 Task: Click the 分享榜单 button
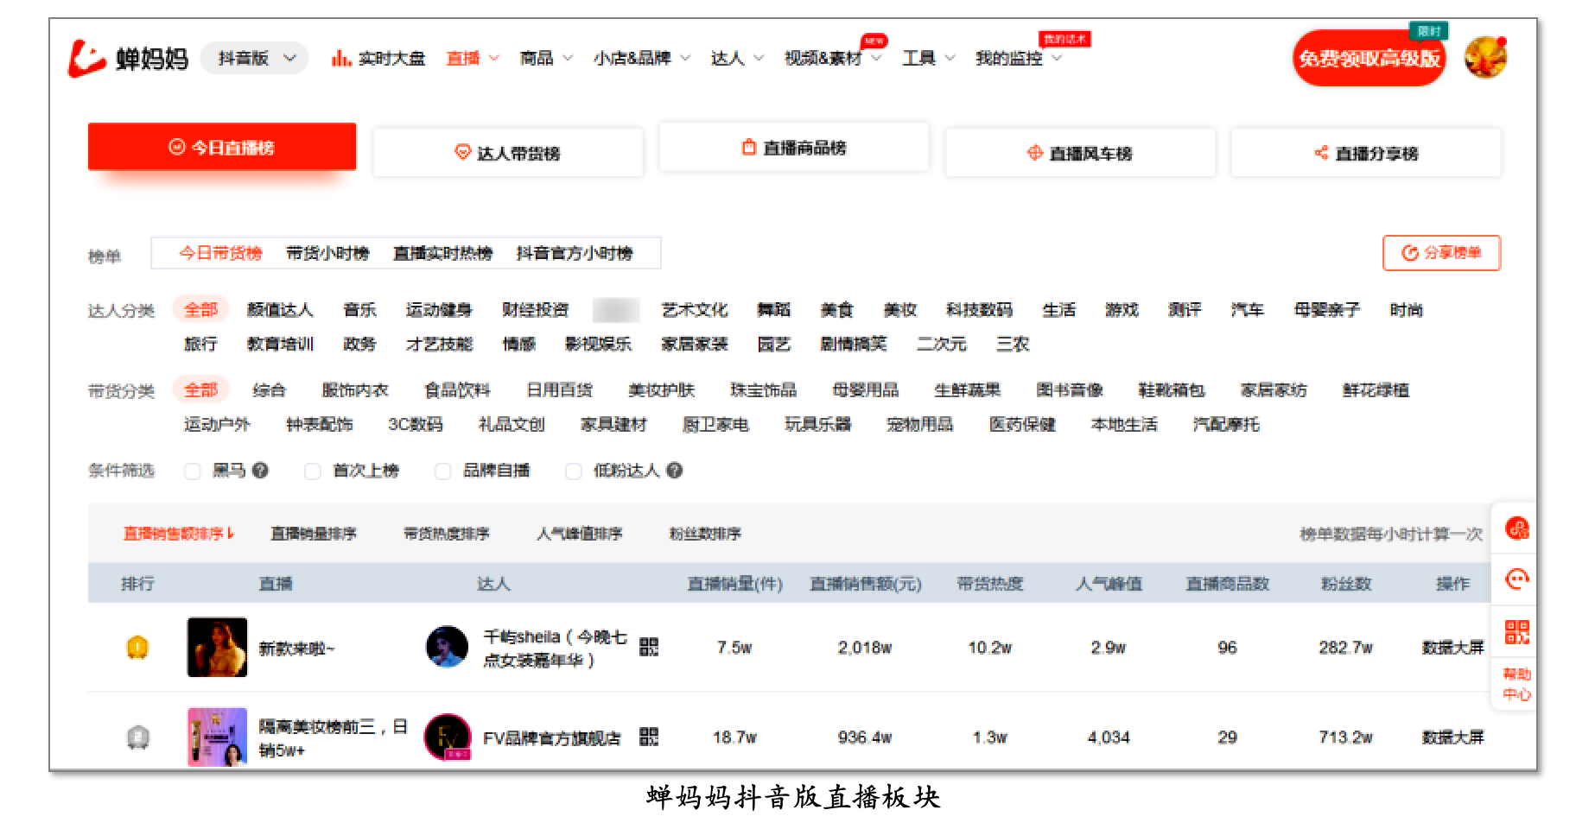tap(1441, 253)
